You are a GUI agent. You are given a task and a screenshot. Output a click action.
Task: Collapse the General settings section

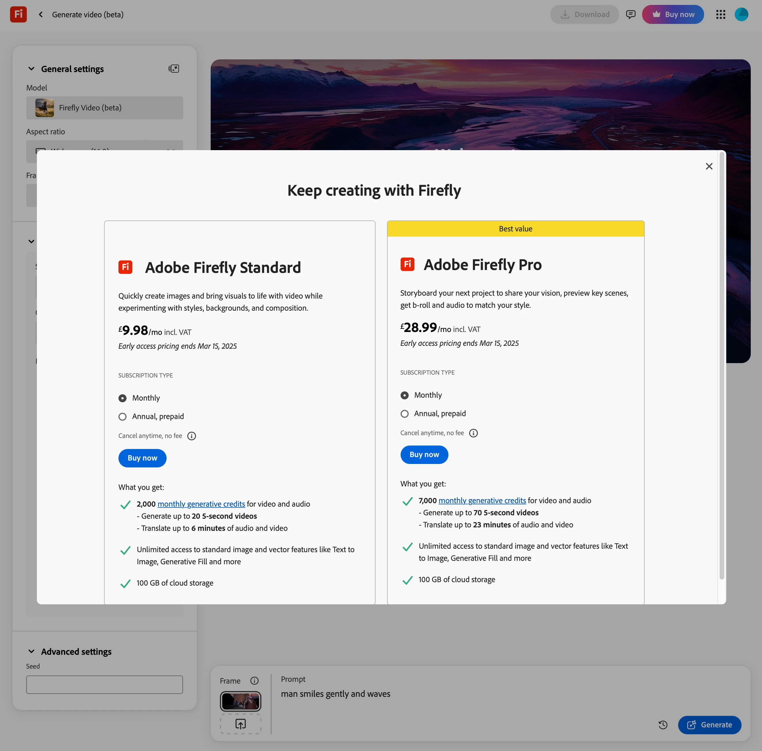(31, 69)
